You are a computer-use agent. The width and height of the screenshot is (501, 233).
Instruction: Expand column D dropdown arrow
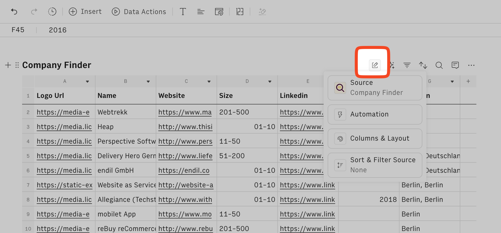point(270,82)
